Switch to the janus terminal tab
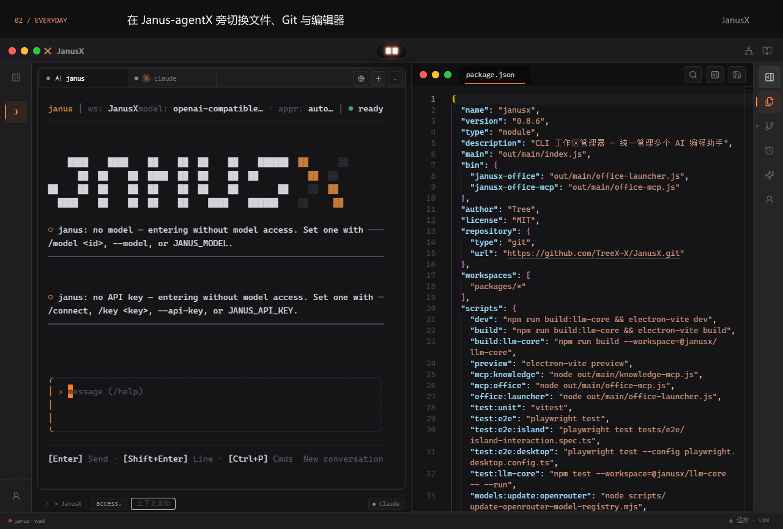 [x=84, y=78]
